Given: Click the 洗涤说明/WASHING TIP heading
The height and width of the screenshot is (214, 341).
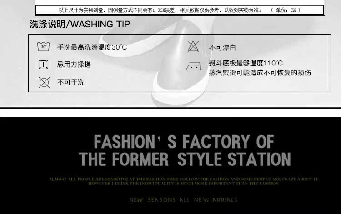Looking at the screenshot, I should 80,24.
